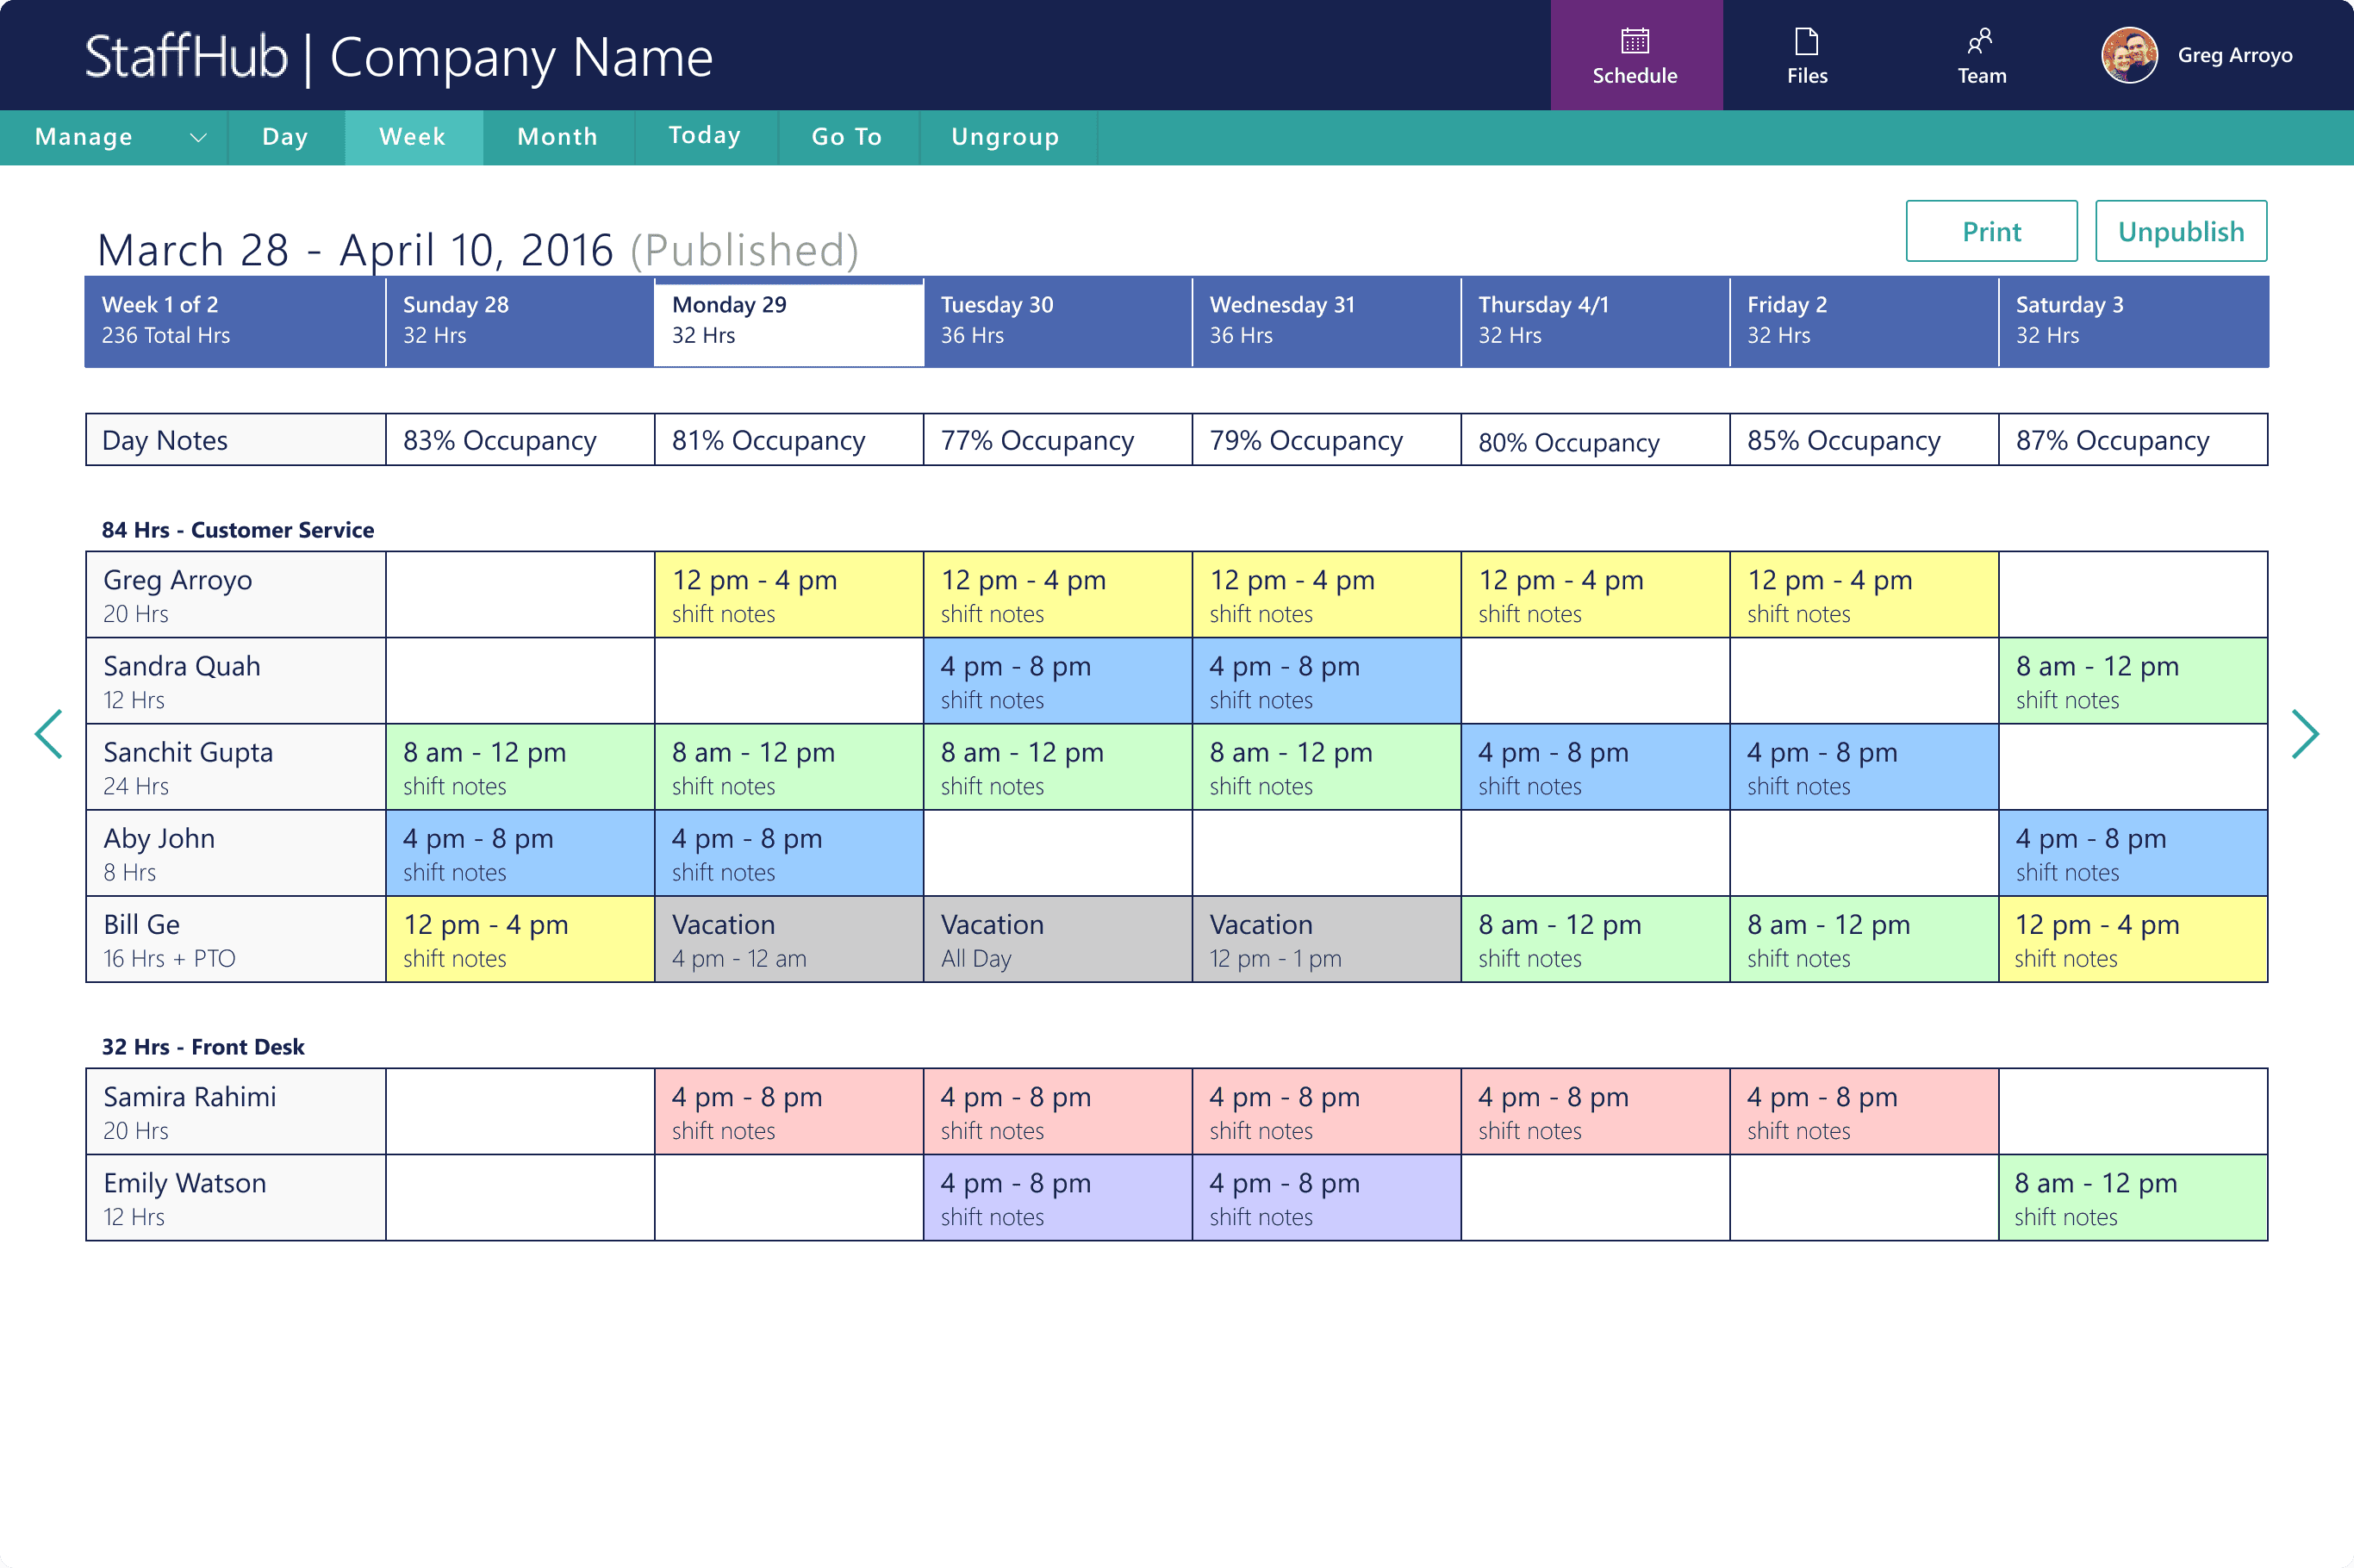Open Samira Rahimi's Friday 4 pm - 8 pm shift
The width and height of the screenshot is (2354, 1568).
click(x=1864, y=1112)
